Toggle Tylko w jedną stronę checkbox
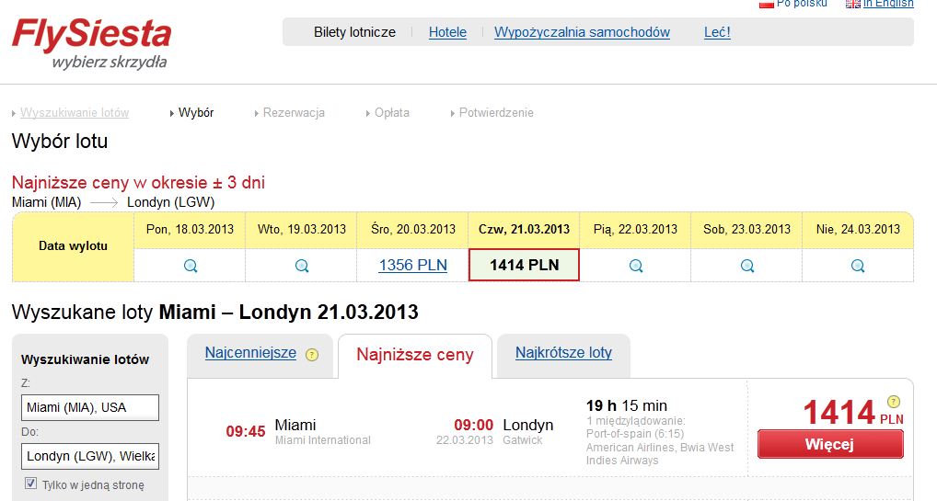This screenshot has height=501, width=937. point(30,484)
